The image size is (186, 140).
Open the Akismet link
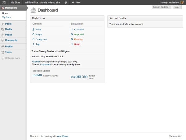click(36, 62)
